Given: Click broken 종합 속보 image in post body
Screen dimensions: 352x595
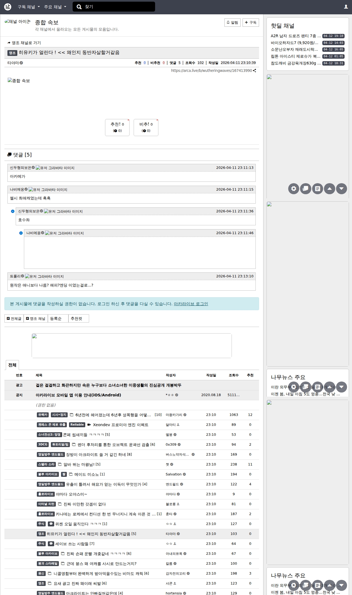Looking at the screenshot, I should click(19, 80).
